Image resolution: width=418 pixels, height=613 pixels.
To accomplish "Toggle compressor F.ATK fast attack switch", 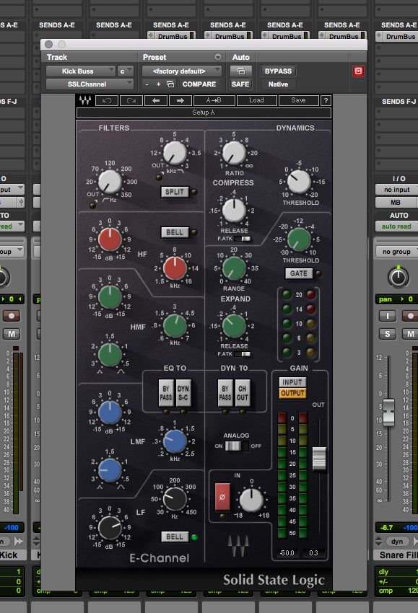I will click(x=243, y=239).
